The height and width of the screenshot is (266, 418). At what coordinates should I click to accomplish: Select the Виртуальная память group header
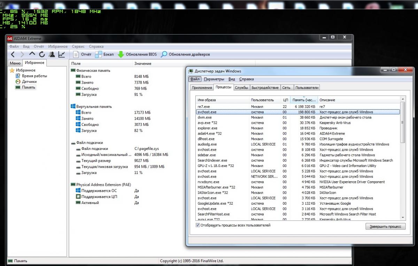click(x=91, y=107)
